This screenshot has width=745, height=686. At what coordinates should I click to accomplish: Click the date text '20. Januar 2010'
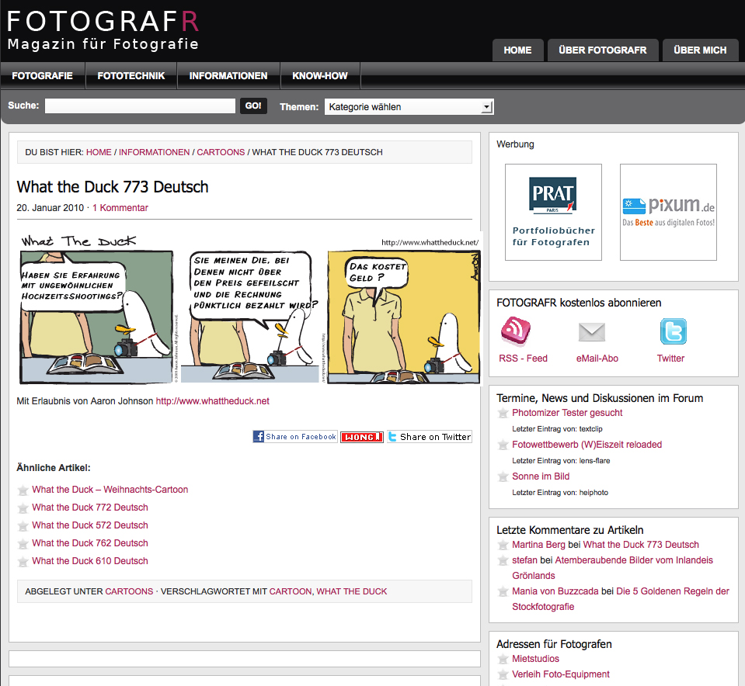click(50, 208)
